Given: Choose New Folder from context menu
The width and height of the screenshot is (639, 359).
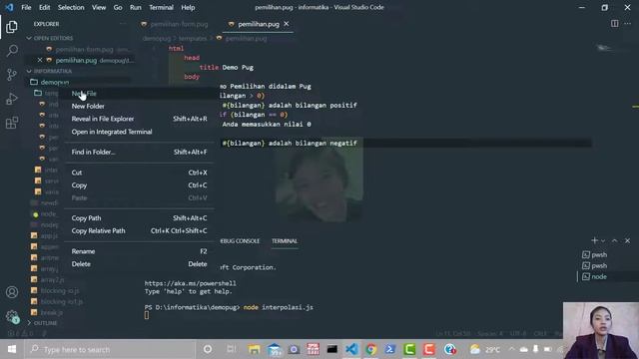Looking at the screenshot, I should click(139, 106).
